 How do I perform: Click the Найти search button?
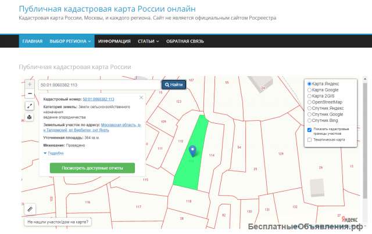click(174, 85)
